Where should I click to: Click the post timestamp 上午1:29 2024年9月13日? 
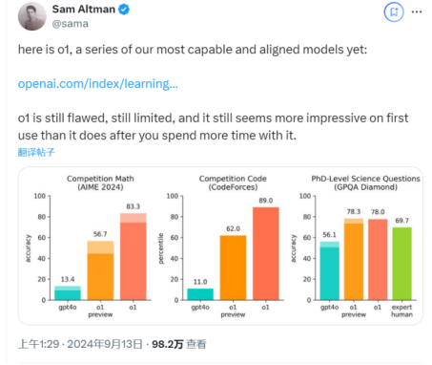(x=80, y=344)
